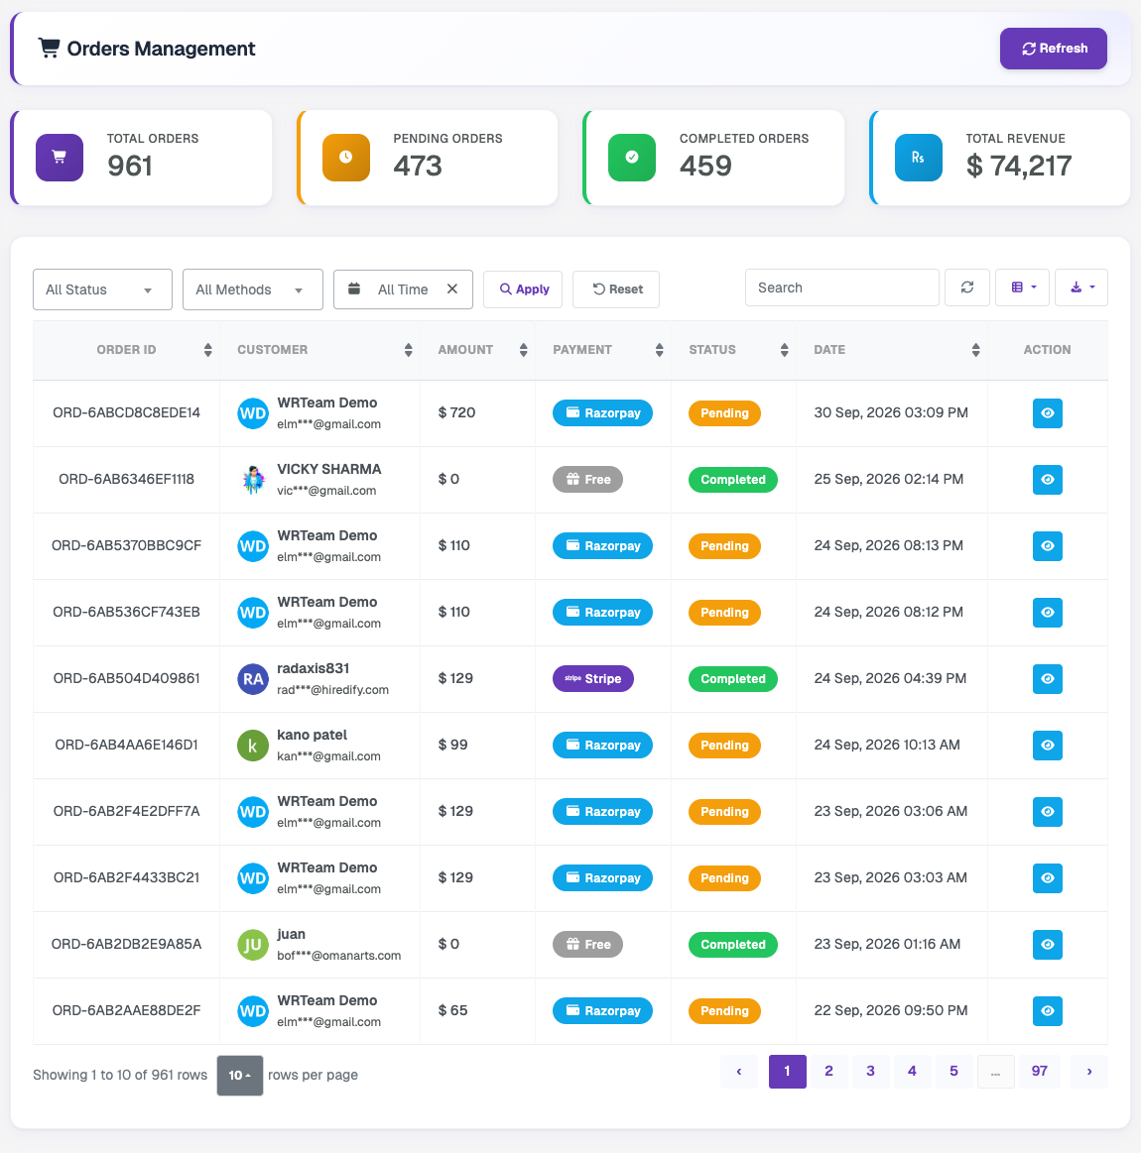Open the All Status filter dropdown

point(102,289)
